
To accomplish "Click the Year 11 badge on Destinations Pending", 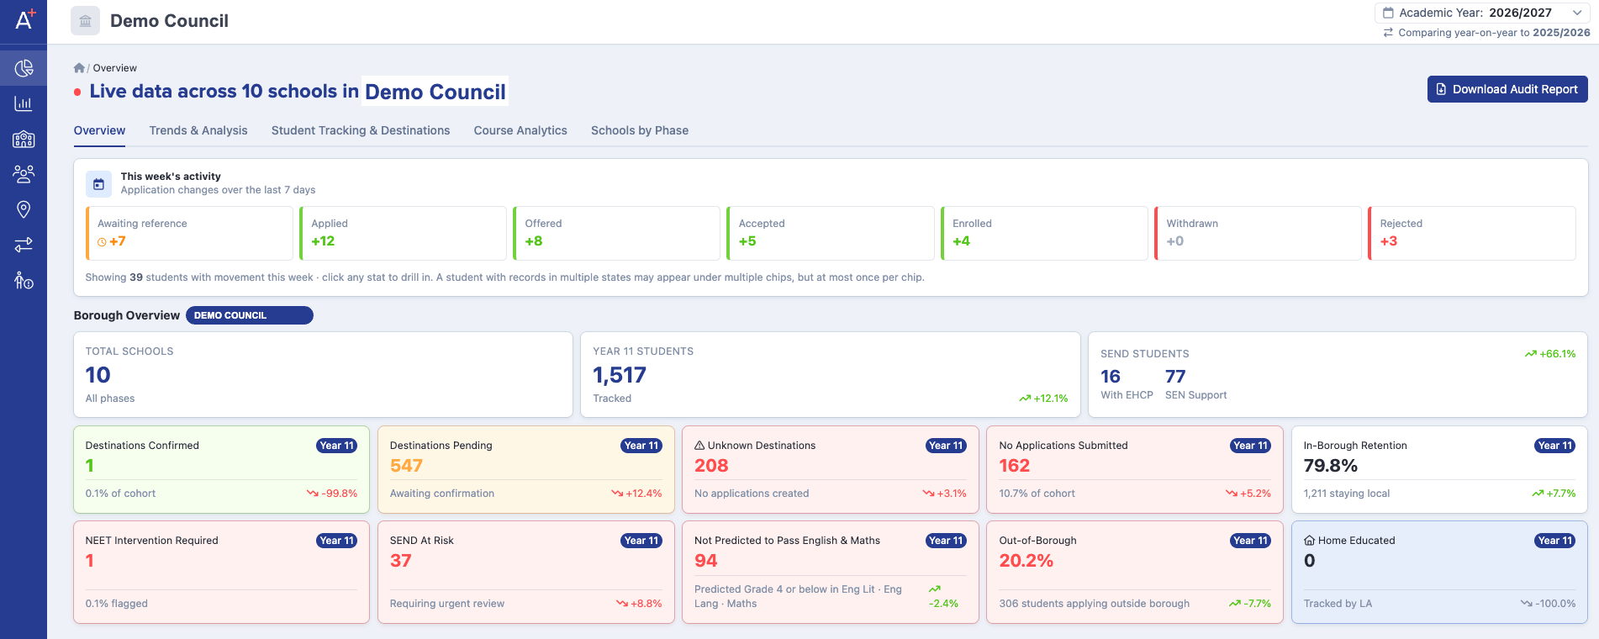I will (641, 446).
